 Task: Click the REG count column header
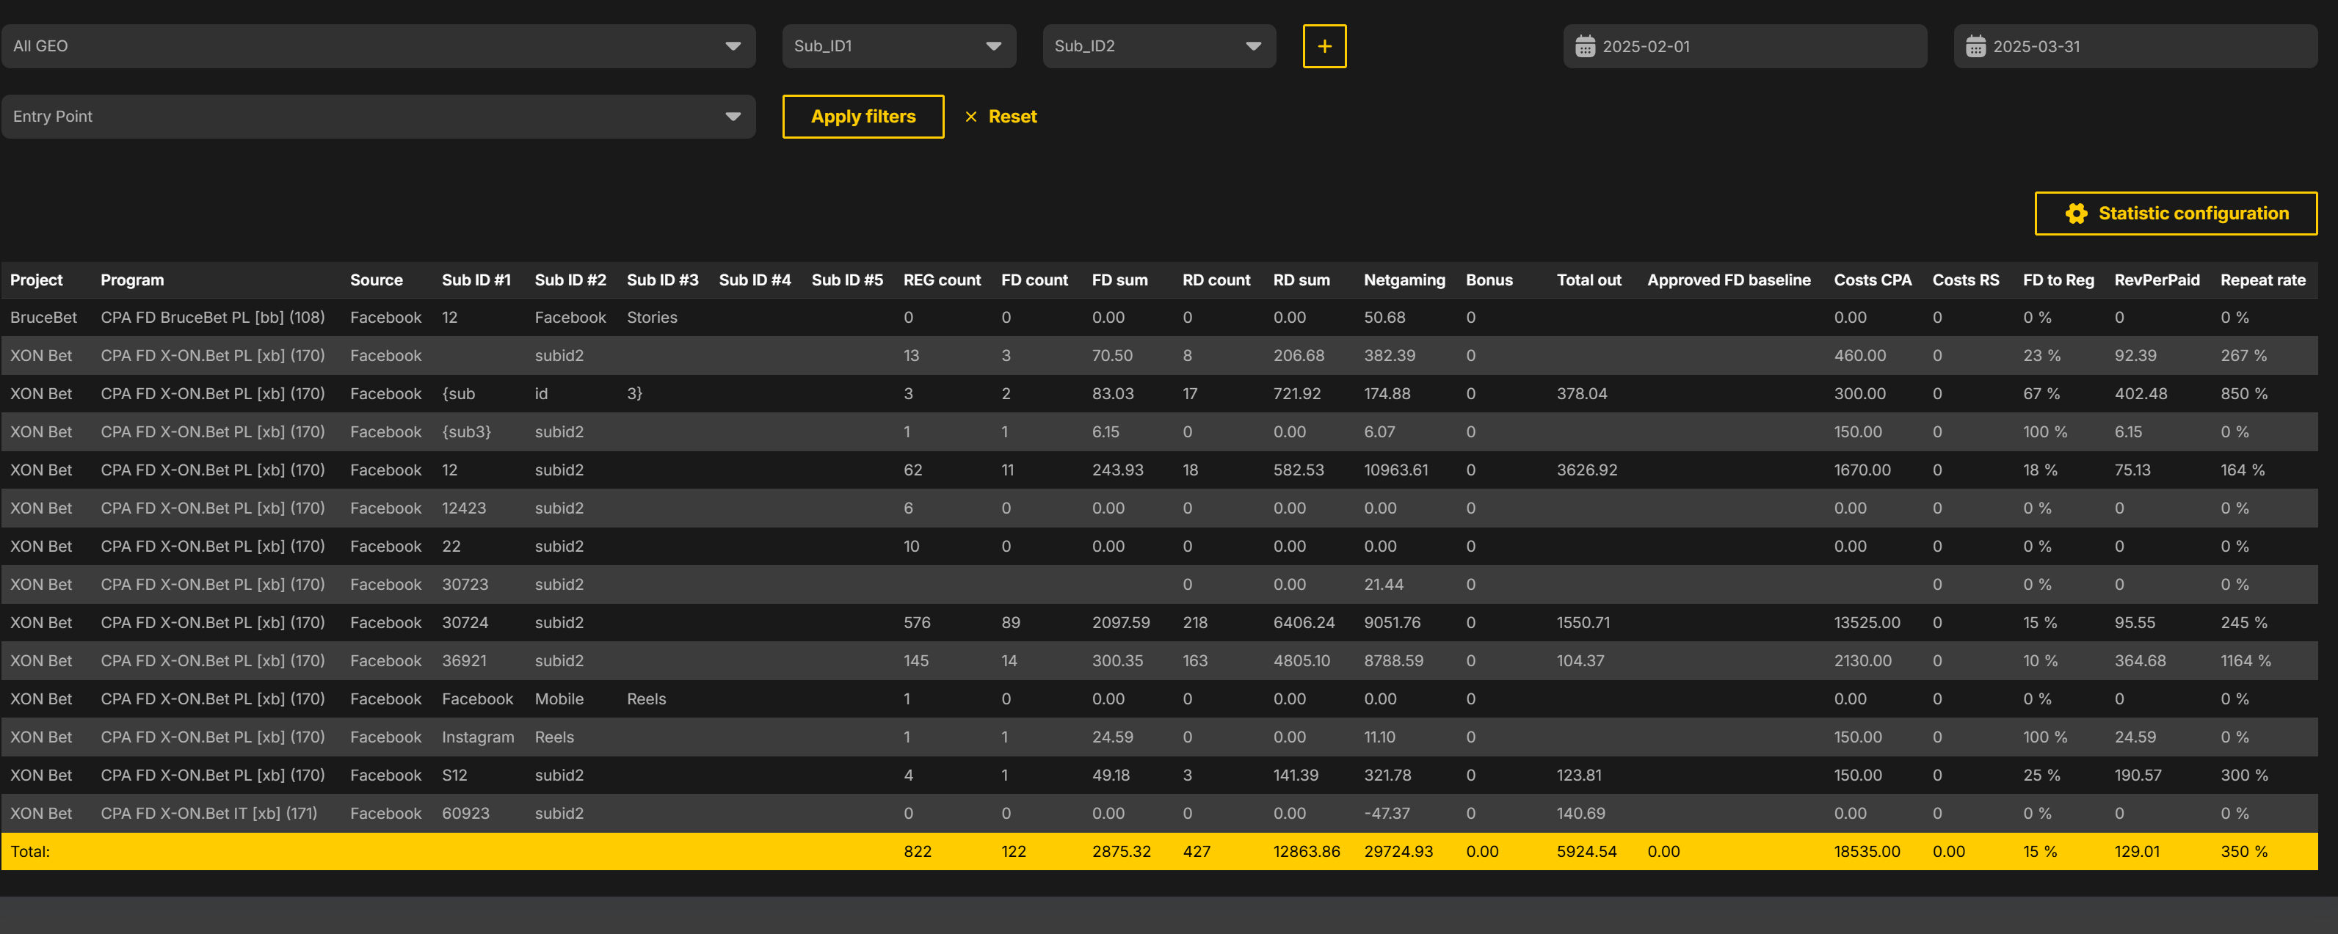[942, 280]
